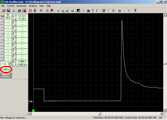Save the oscillogram using the floppy disk icon
The width and height of the screenshot is (167, 120).
(9, 11)
